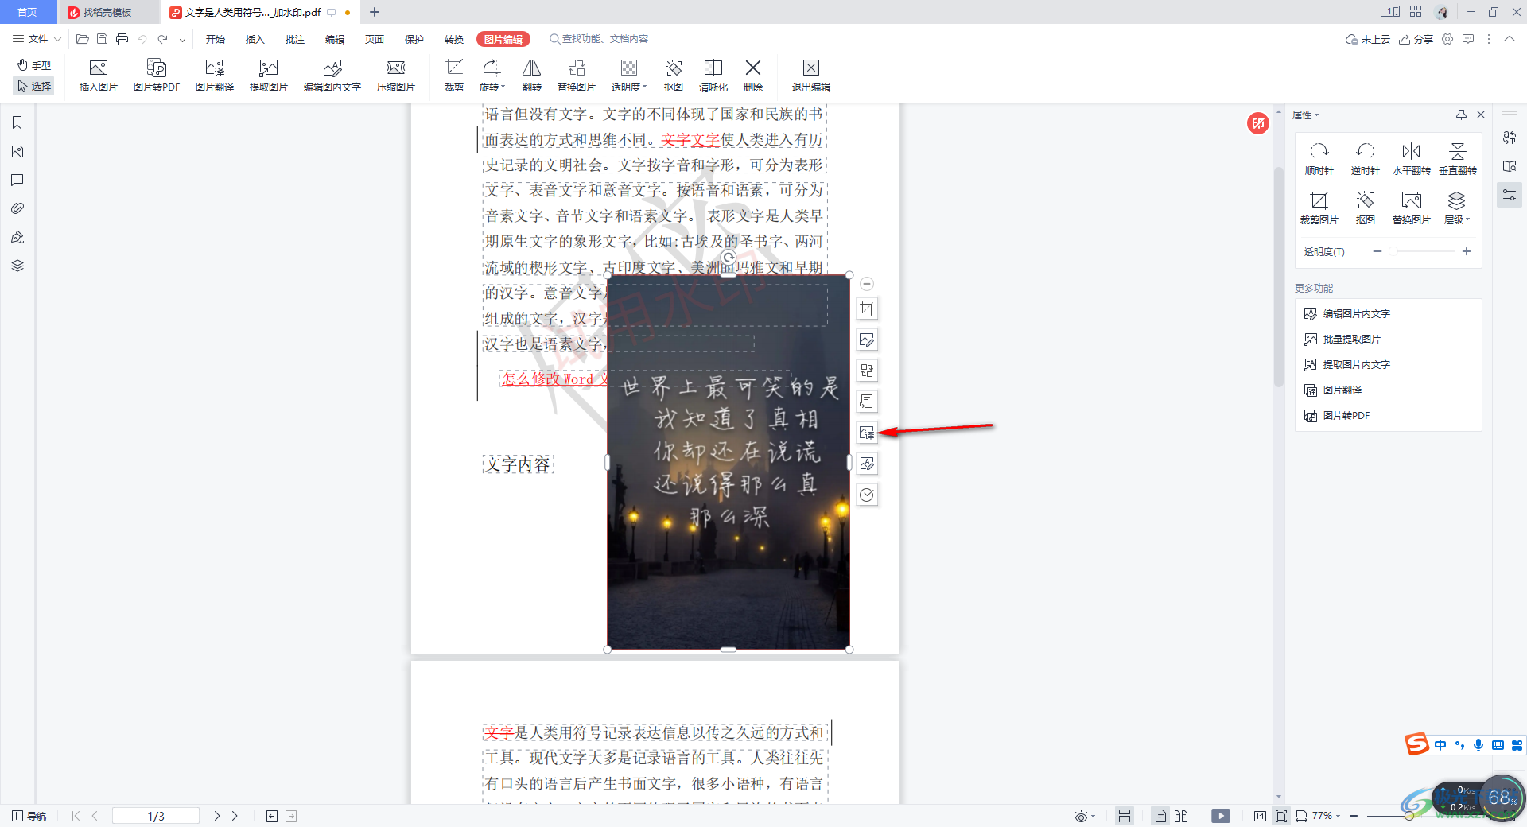
Task: Open the comments panel in left sidebar
Action: 17,180
